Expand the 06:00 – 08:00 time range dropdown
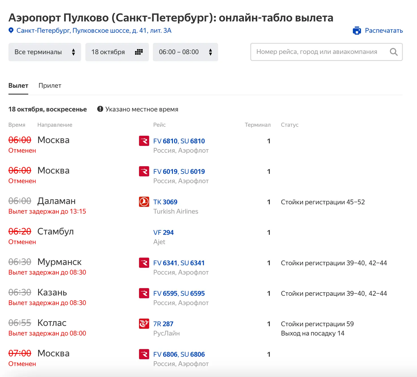Screen dimensions: 417x377 185,52
